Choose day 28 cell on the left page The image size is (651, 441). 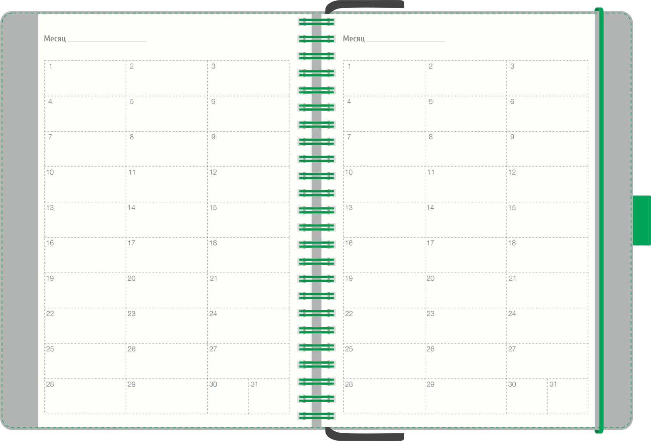pyautogui.click(x=85, y=396)
